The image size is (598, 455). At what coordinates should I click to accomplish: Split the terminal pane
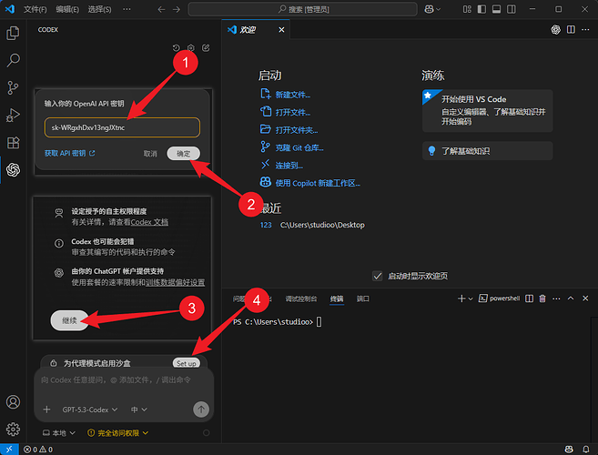coord(530,298)
